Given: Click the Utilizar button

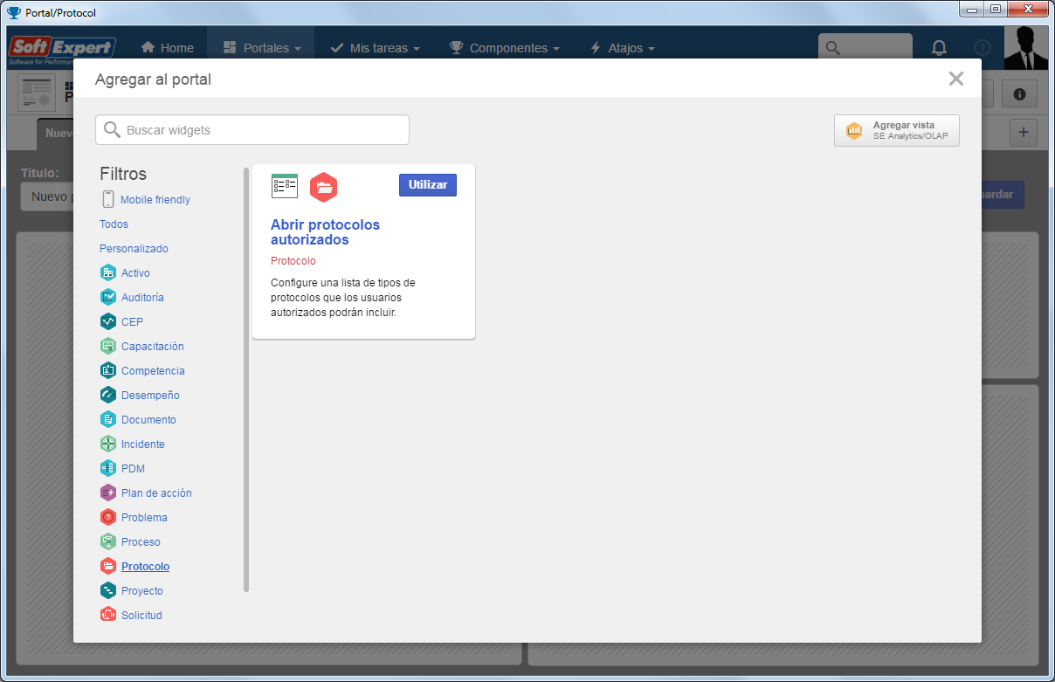Looking at the screenshot, I should (428, 185).
